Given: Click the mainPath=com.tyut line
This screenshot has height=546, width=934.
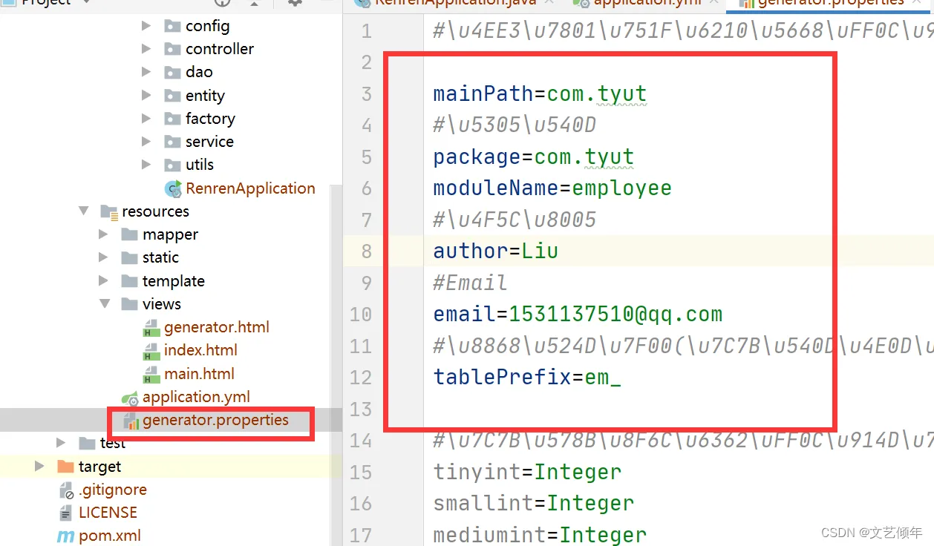Looking at the screenshot, I should 540,94.
